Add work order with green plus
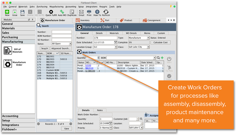 (162, 58)
